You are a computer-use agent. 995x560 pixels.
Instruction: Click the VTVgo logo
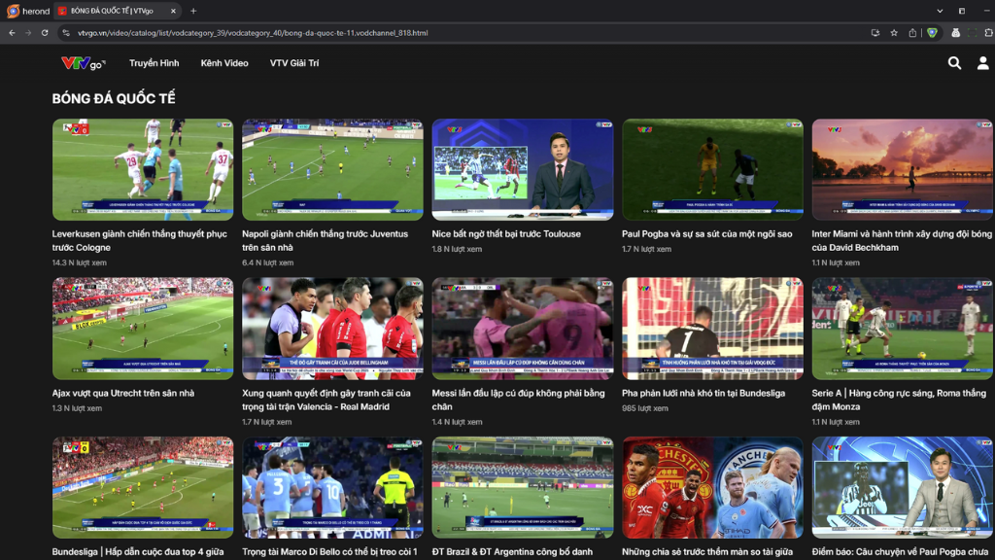[x=84, y=63]
